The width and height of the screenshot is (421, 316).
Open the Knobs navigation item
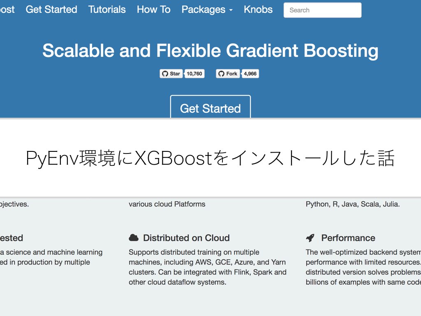(258, 9)
